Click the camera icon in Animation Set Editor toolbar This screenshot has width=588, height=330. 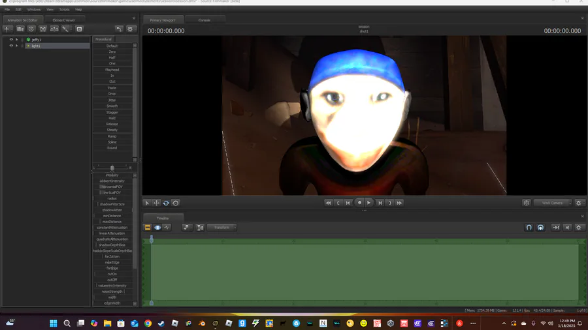(x=20, y=29)
